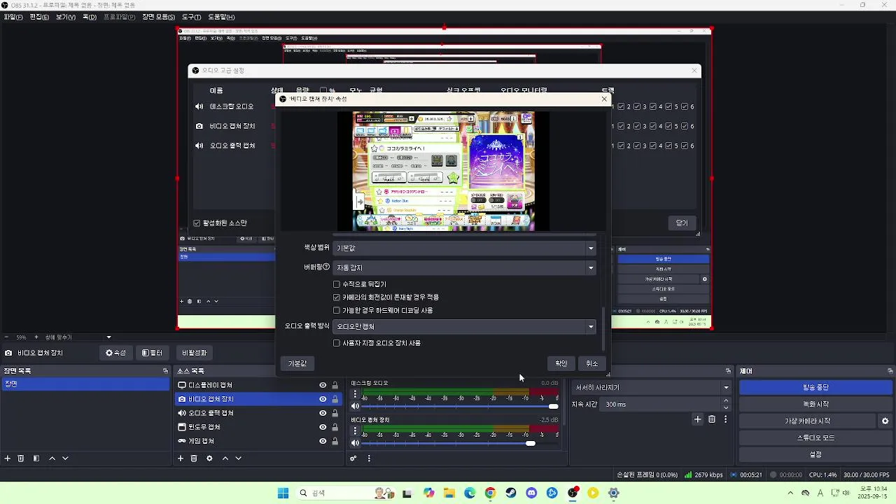Delete selected source with the trash icon

pyautogui.click(x=194, y=458)
